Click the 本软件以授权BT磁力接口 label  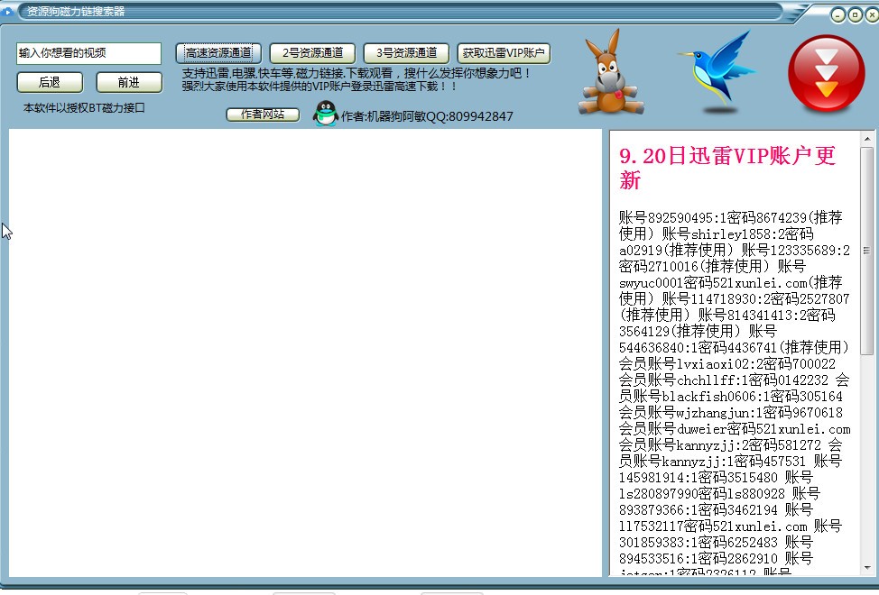pos(84,108)
